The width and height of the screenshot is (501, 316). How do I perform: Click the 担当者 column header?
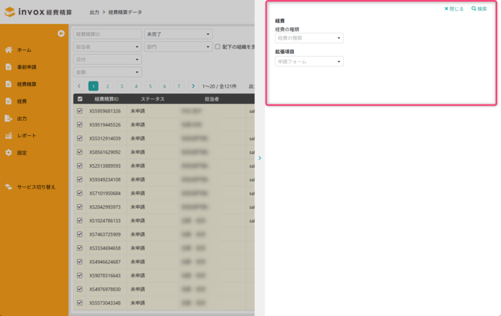tap(212, 99)
